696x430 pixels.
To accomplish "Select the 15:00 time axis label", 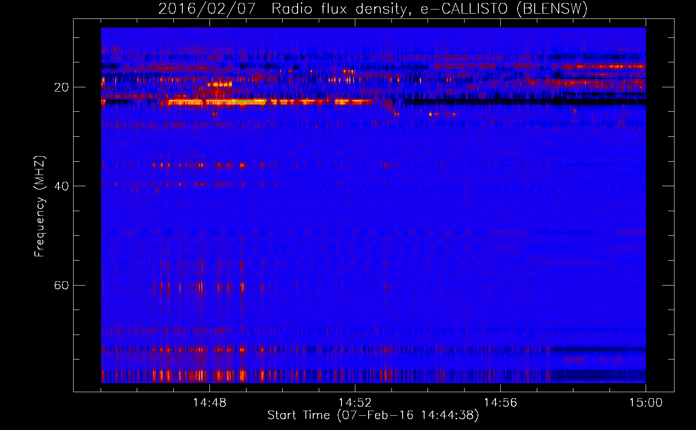I will coord(646,403).
